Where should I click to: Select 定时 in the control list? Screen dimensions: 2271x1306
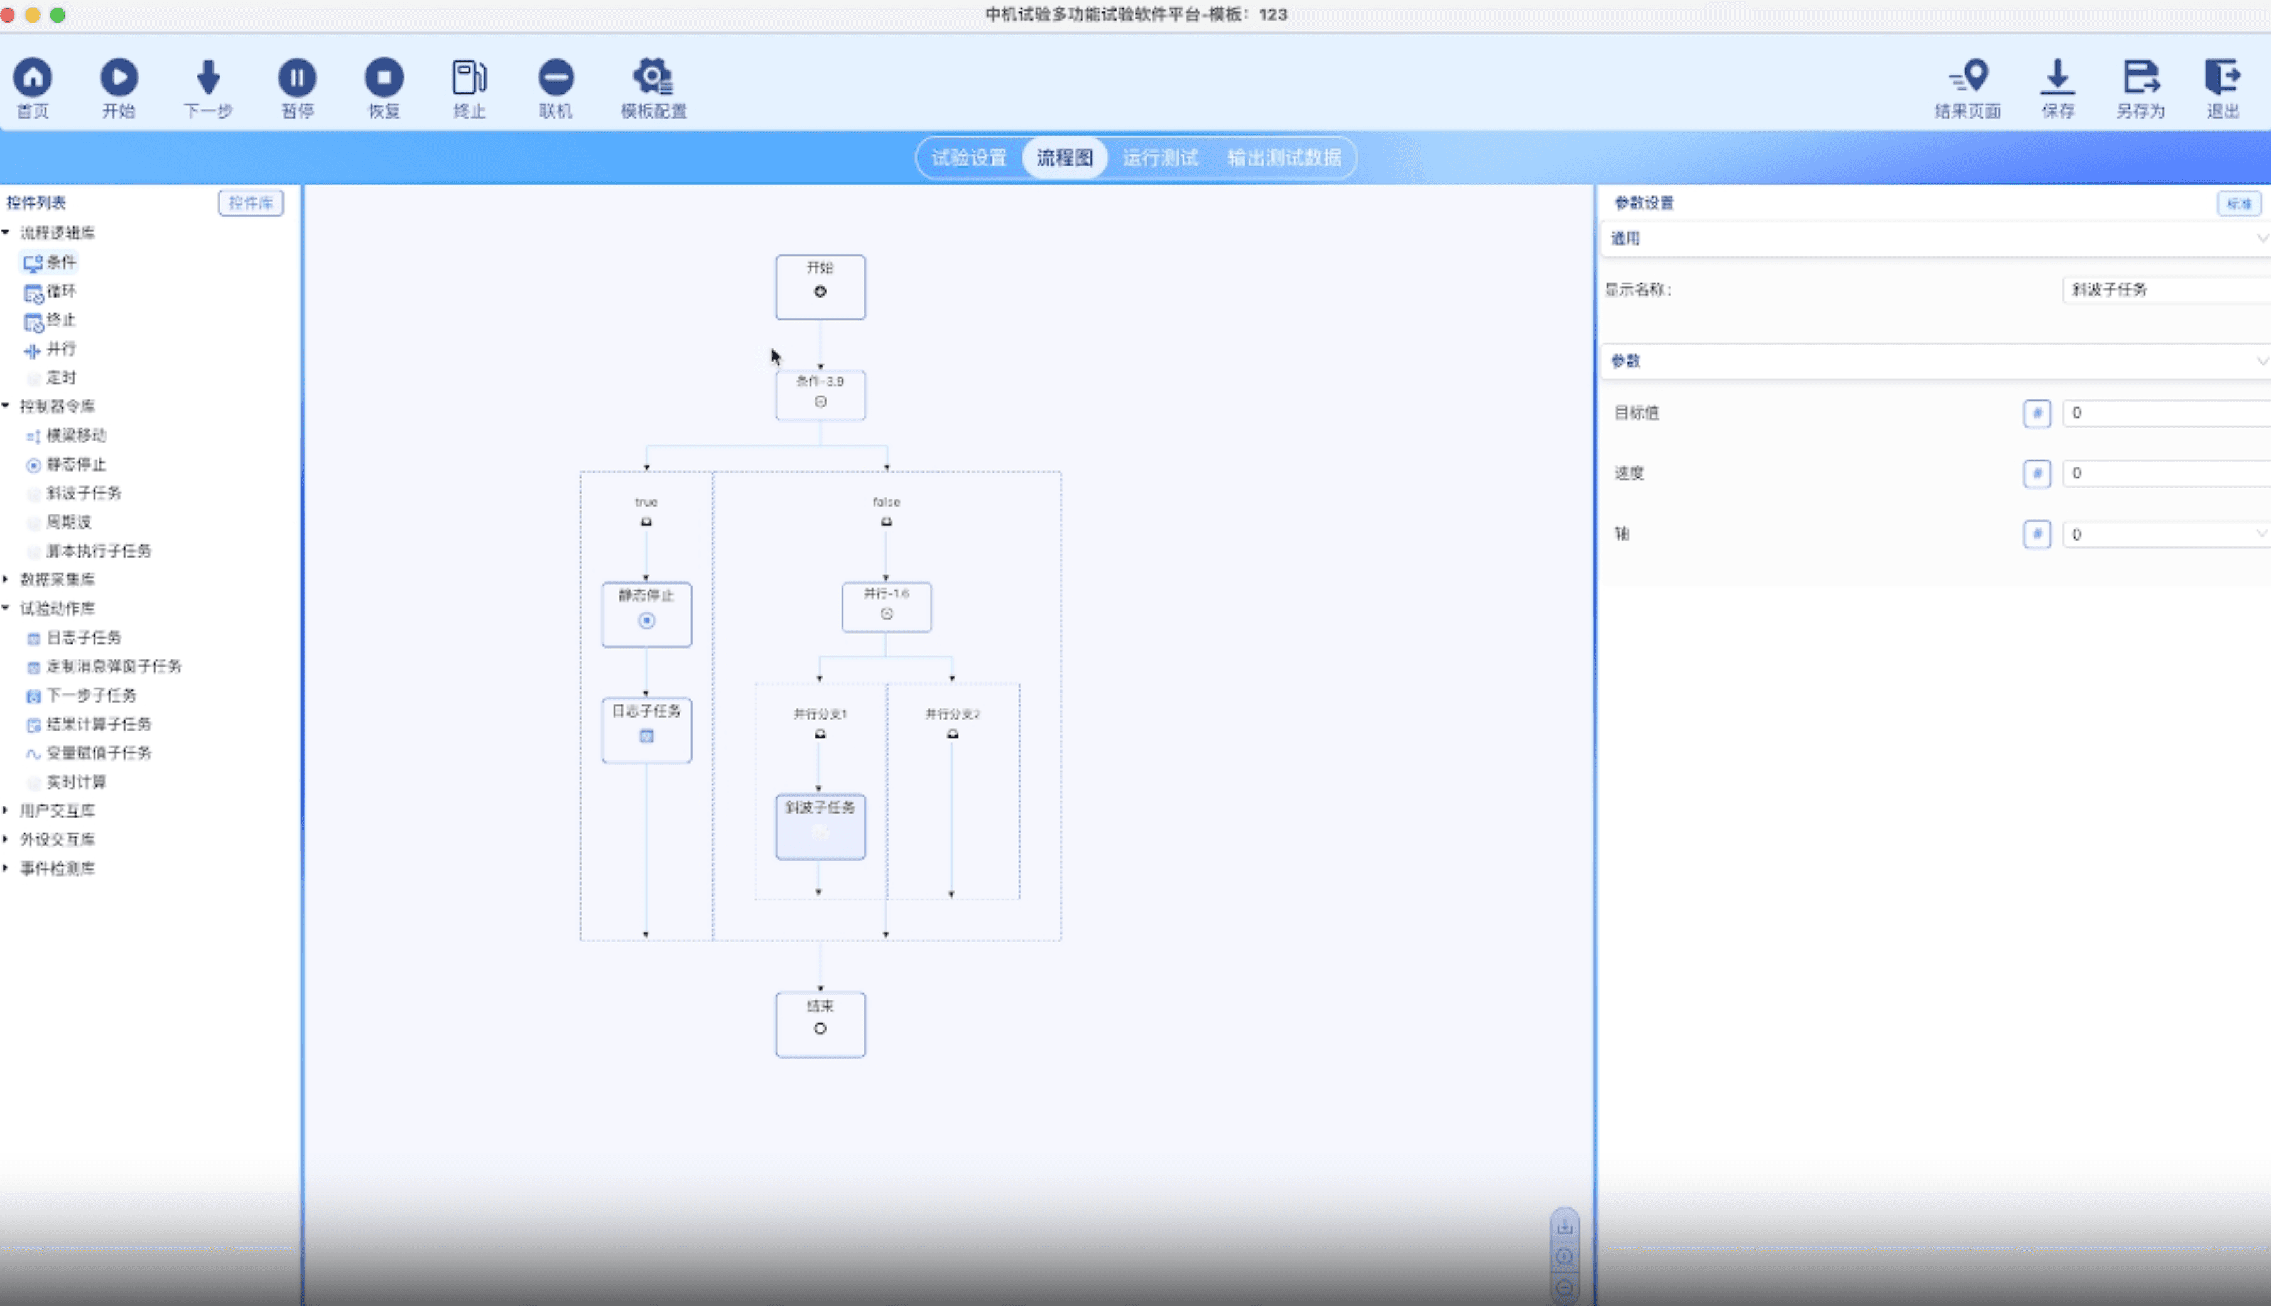pyautogui.click(x=61, y=379)
